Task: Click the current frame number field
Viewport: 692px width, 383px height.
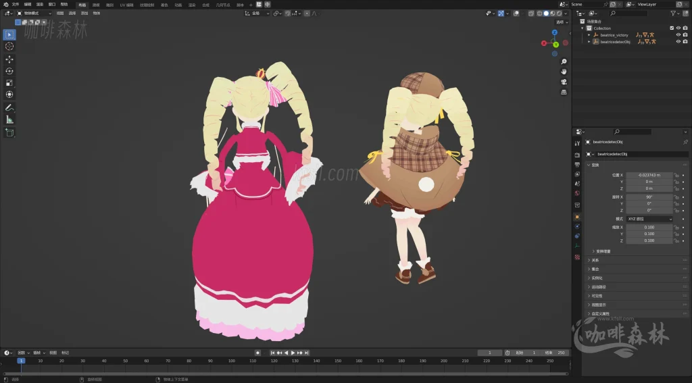Action: 490,353
